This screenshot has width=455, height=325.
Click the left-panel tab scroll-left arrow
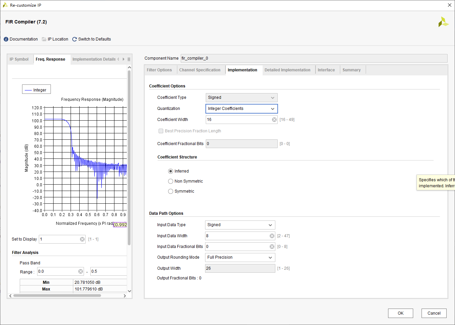(118, 59)
